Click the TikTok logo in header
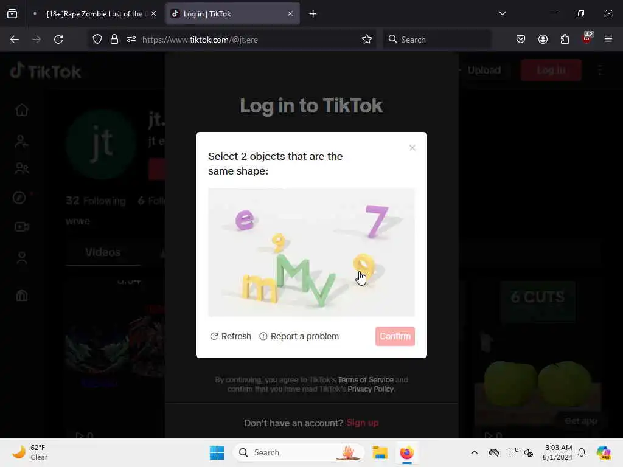The width and height of the screenshot is (623, 467). point(45,72)
